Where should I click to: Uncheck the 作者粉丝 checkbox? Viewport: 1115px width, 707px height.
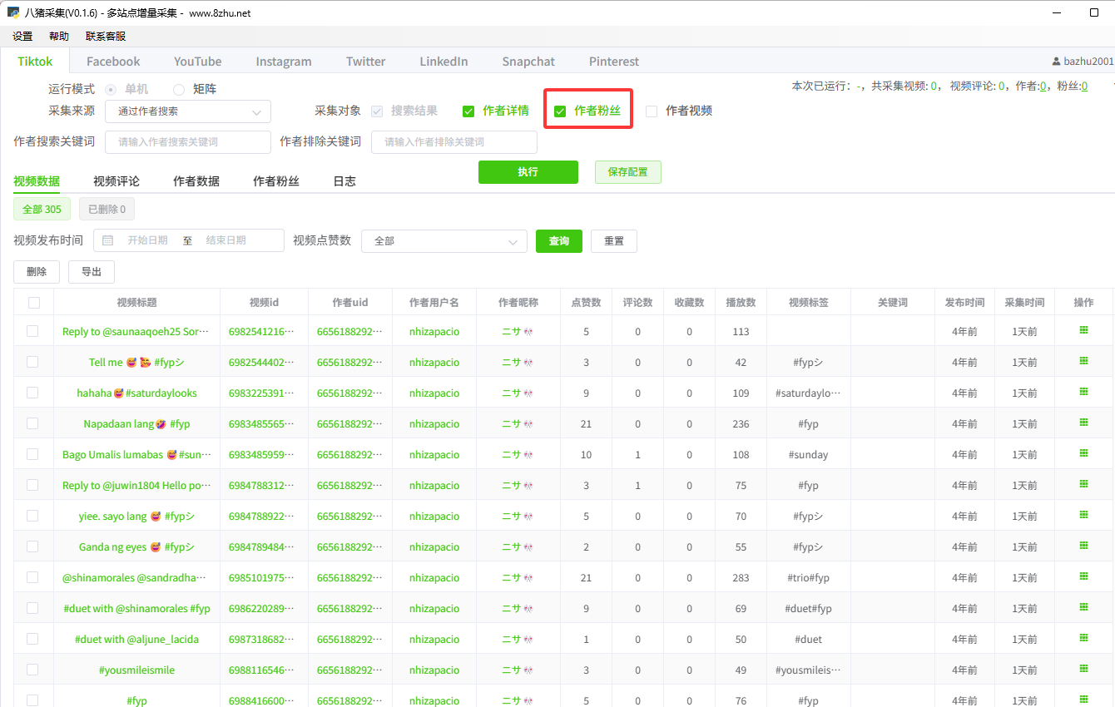[560, 111]
